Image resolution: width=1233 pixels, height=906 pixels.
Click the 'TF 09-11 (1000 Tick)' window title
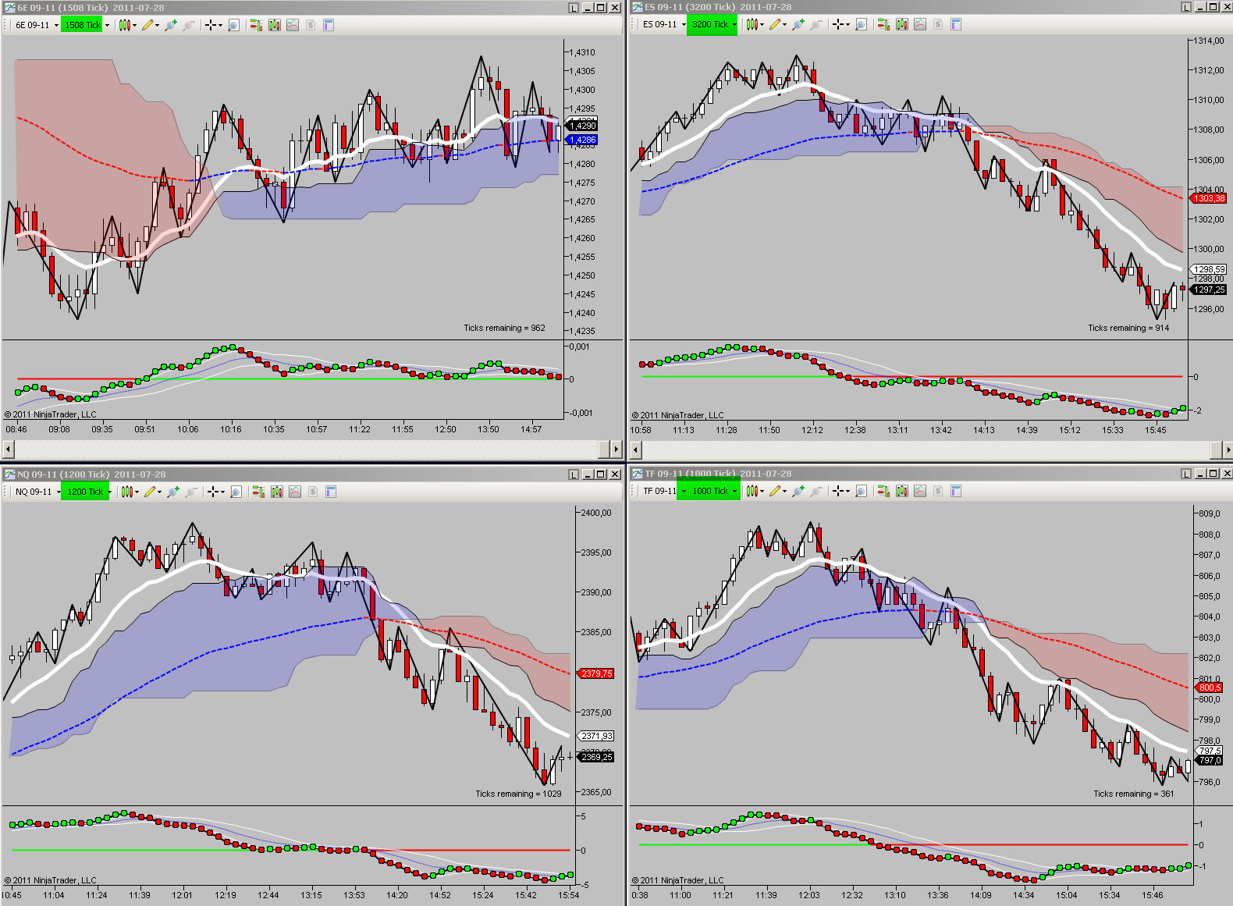click(x=690, y=474)
